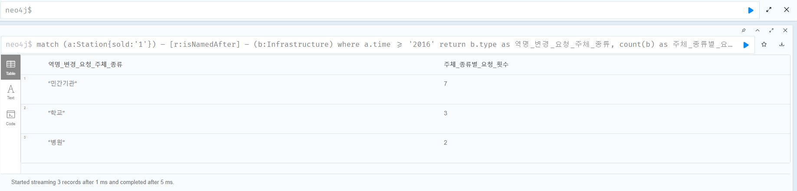This screenshot has height=191, width=797.
Task: Pin the result frame
Action: (x=744, y=30)
